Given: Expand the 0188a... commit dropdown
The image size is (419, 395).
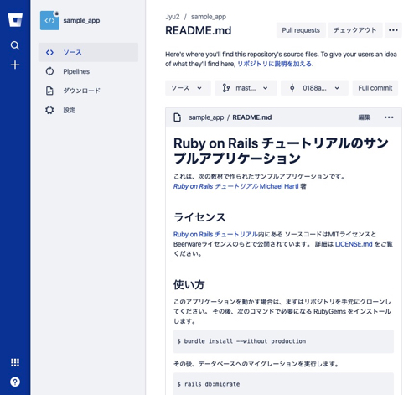Looking at the screenshot, I should coord(314,88).
